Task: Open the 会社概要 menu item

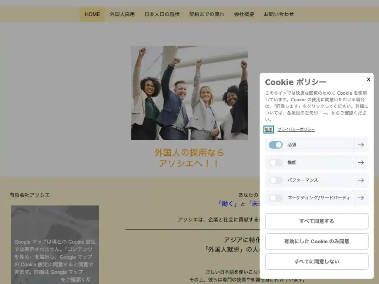Action: pos(244,14)
